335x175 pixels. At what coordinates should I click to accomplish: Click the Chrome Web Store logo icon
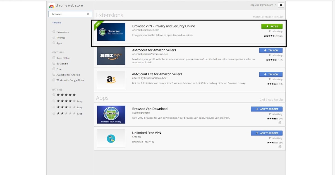pyautogui.click(x=51, y=6)
